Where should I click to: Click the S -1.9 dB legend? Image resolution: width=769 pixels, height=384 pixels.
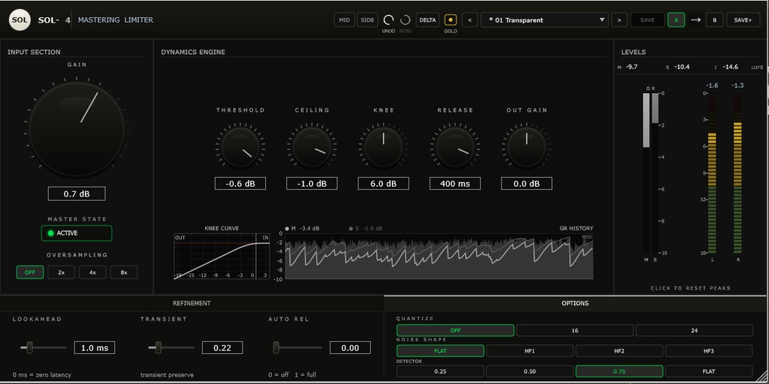(366, 228)
